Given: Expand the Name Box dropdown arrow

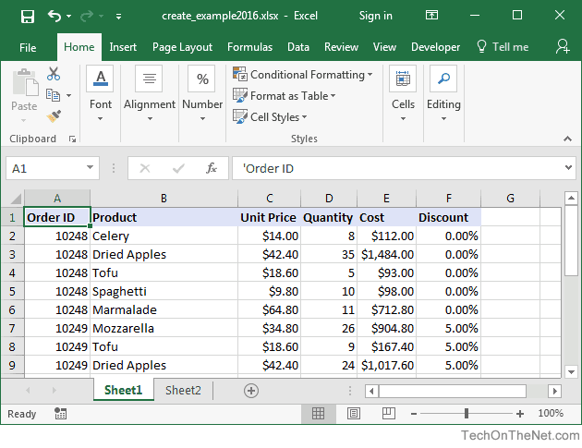Looking at the screenshot, I should point(90,168).
